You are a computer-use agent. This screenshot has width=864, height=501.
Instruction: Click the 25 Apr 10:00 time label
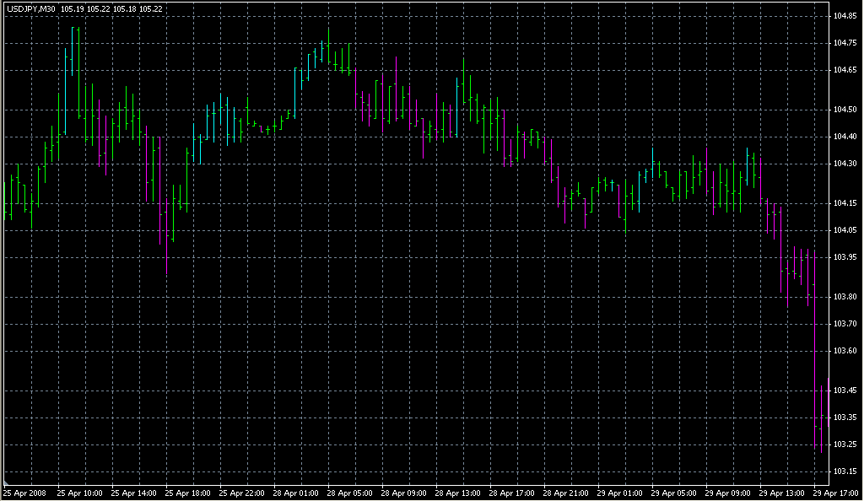(81, 493)
